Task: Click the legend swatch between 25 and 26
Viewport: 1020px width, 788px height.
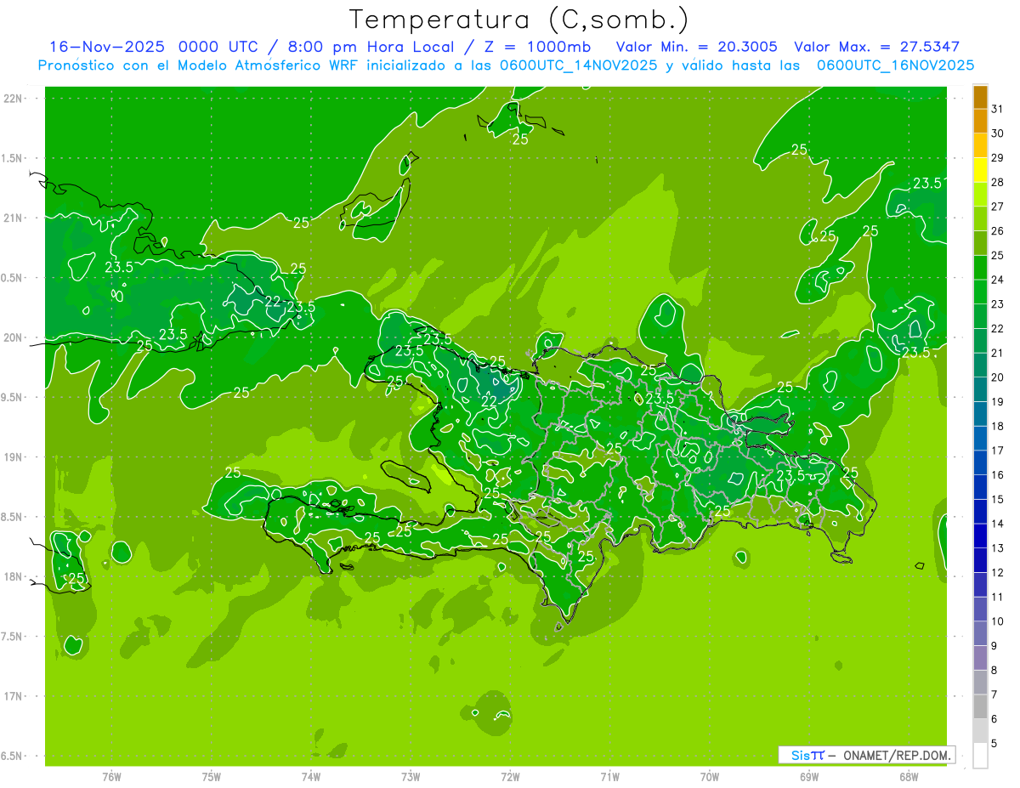Action: (980, 243)
